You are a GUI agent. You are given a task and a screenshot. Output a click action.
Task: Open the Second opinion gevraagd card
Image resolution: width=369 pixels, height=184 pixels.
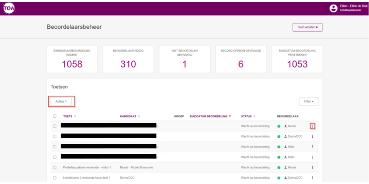(x=241, y=59)
